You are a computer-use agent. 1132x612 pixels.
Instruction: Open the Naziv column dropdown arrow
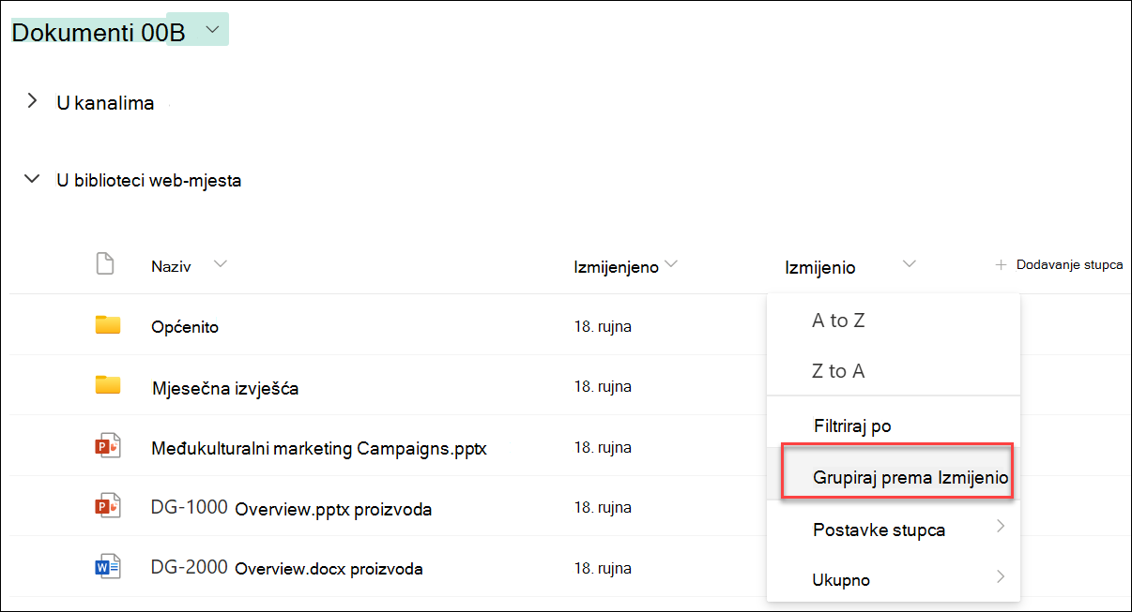pos(221,264)
